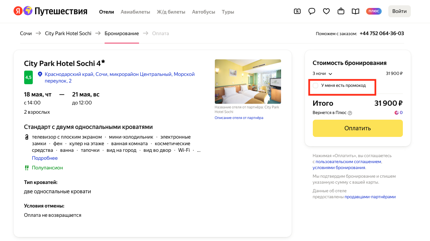
Task: Open the пользовательским соглашением link
Action: click(x=349, y=162)
